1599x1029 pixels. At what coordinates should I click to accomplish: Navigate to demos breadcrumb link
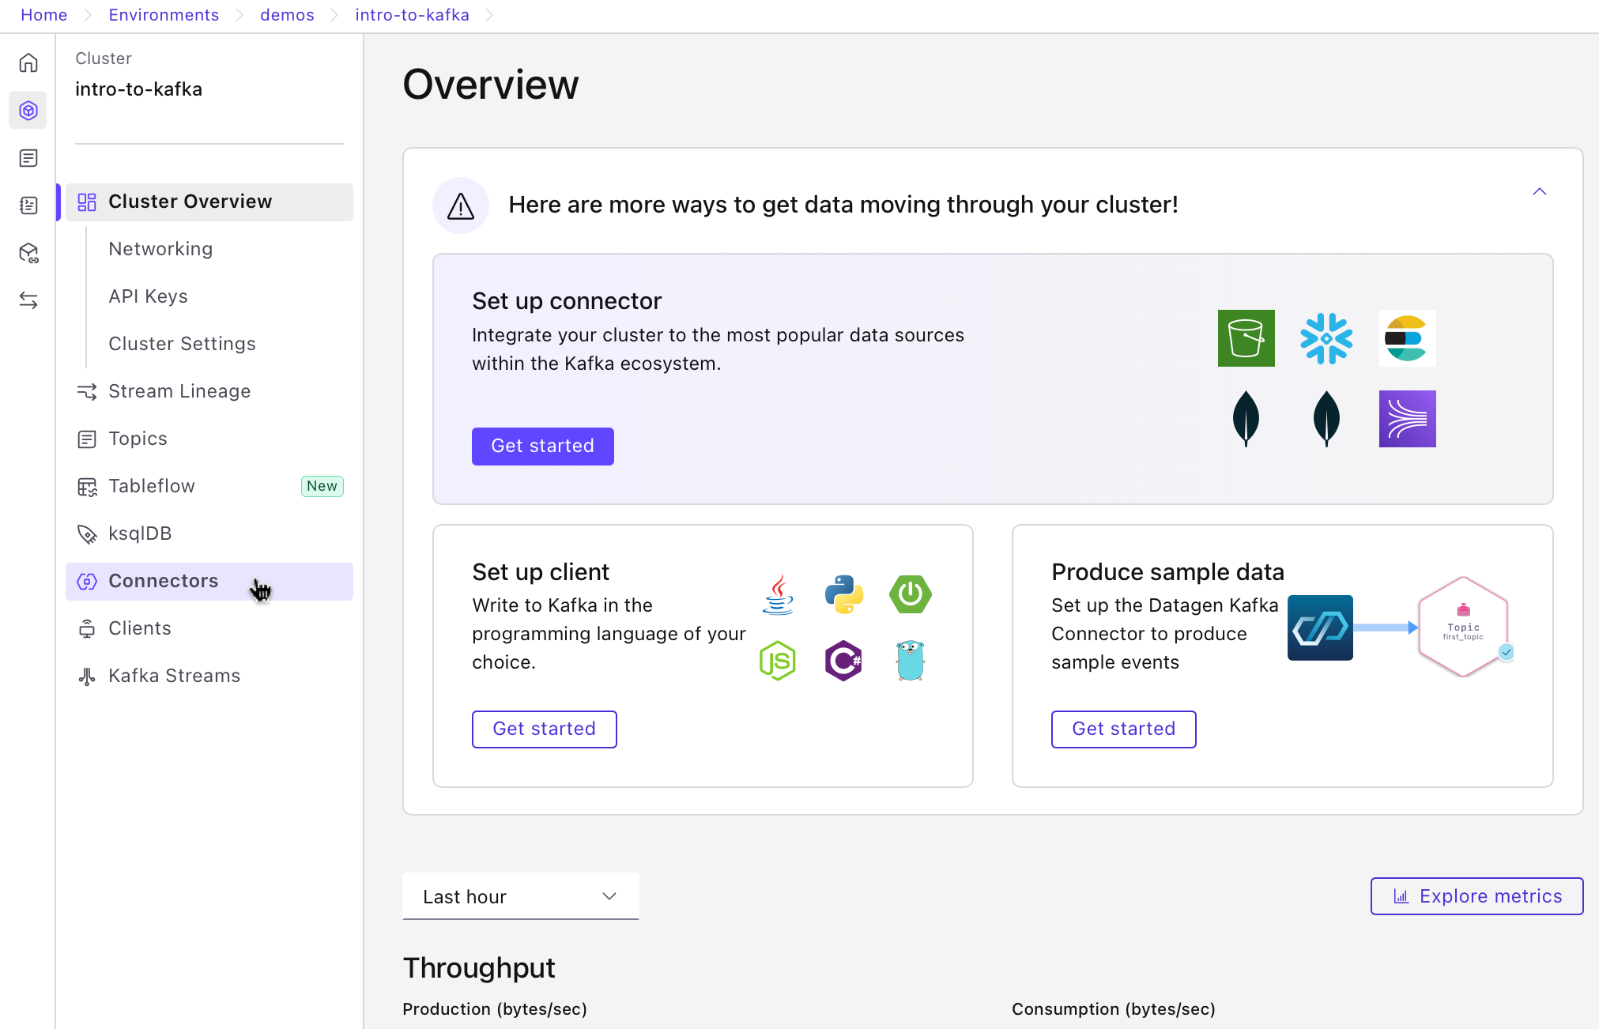[287, 15]
